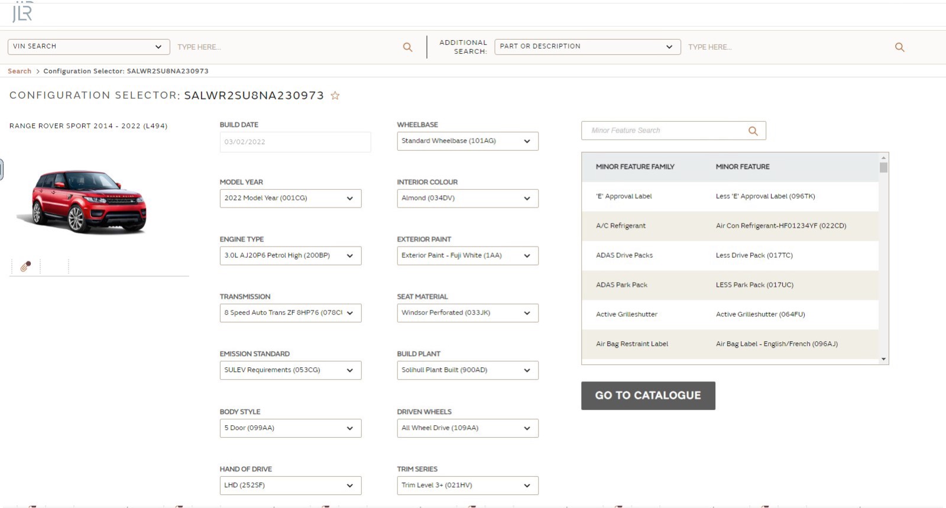
Task: Click Minor Feature Search magnifier icon
Action: (x=753, y=131)
